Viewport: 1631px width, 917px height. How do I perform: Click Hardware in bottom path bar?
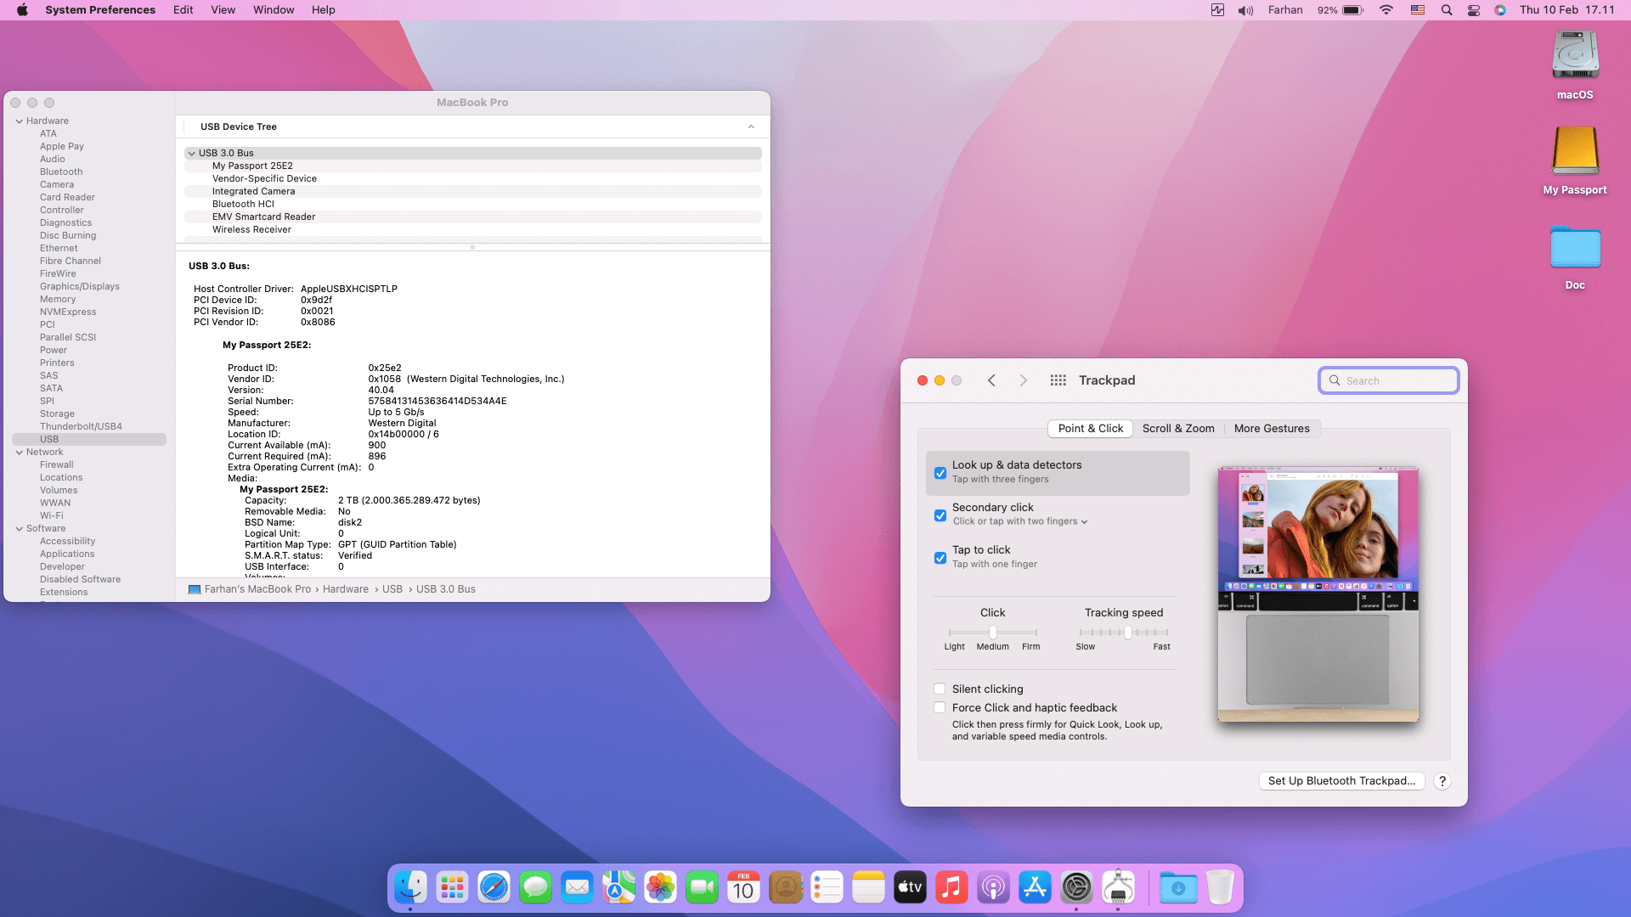[x=345, y=589]
